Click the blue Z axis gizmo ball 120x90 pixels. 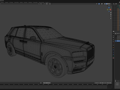109,7
